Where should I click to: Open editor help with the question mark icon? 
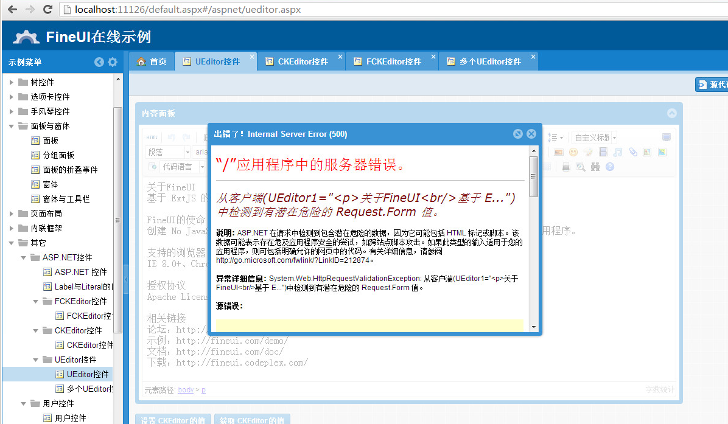tap(610, 167)
